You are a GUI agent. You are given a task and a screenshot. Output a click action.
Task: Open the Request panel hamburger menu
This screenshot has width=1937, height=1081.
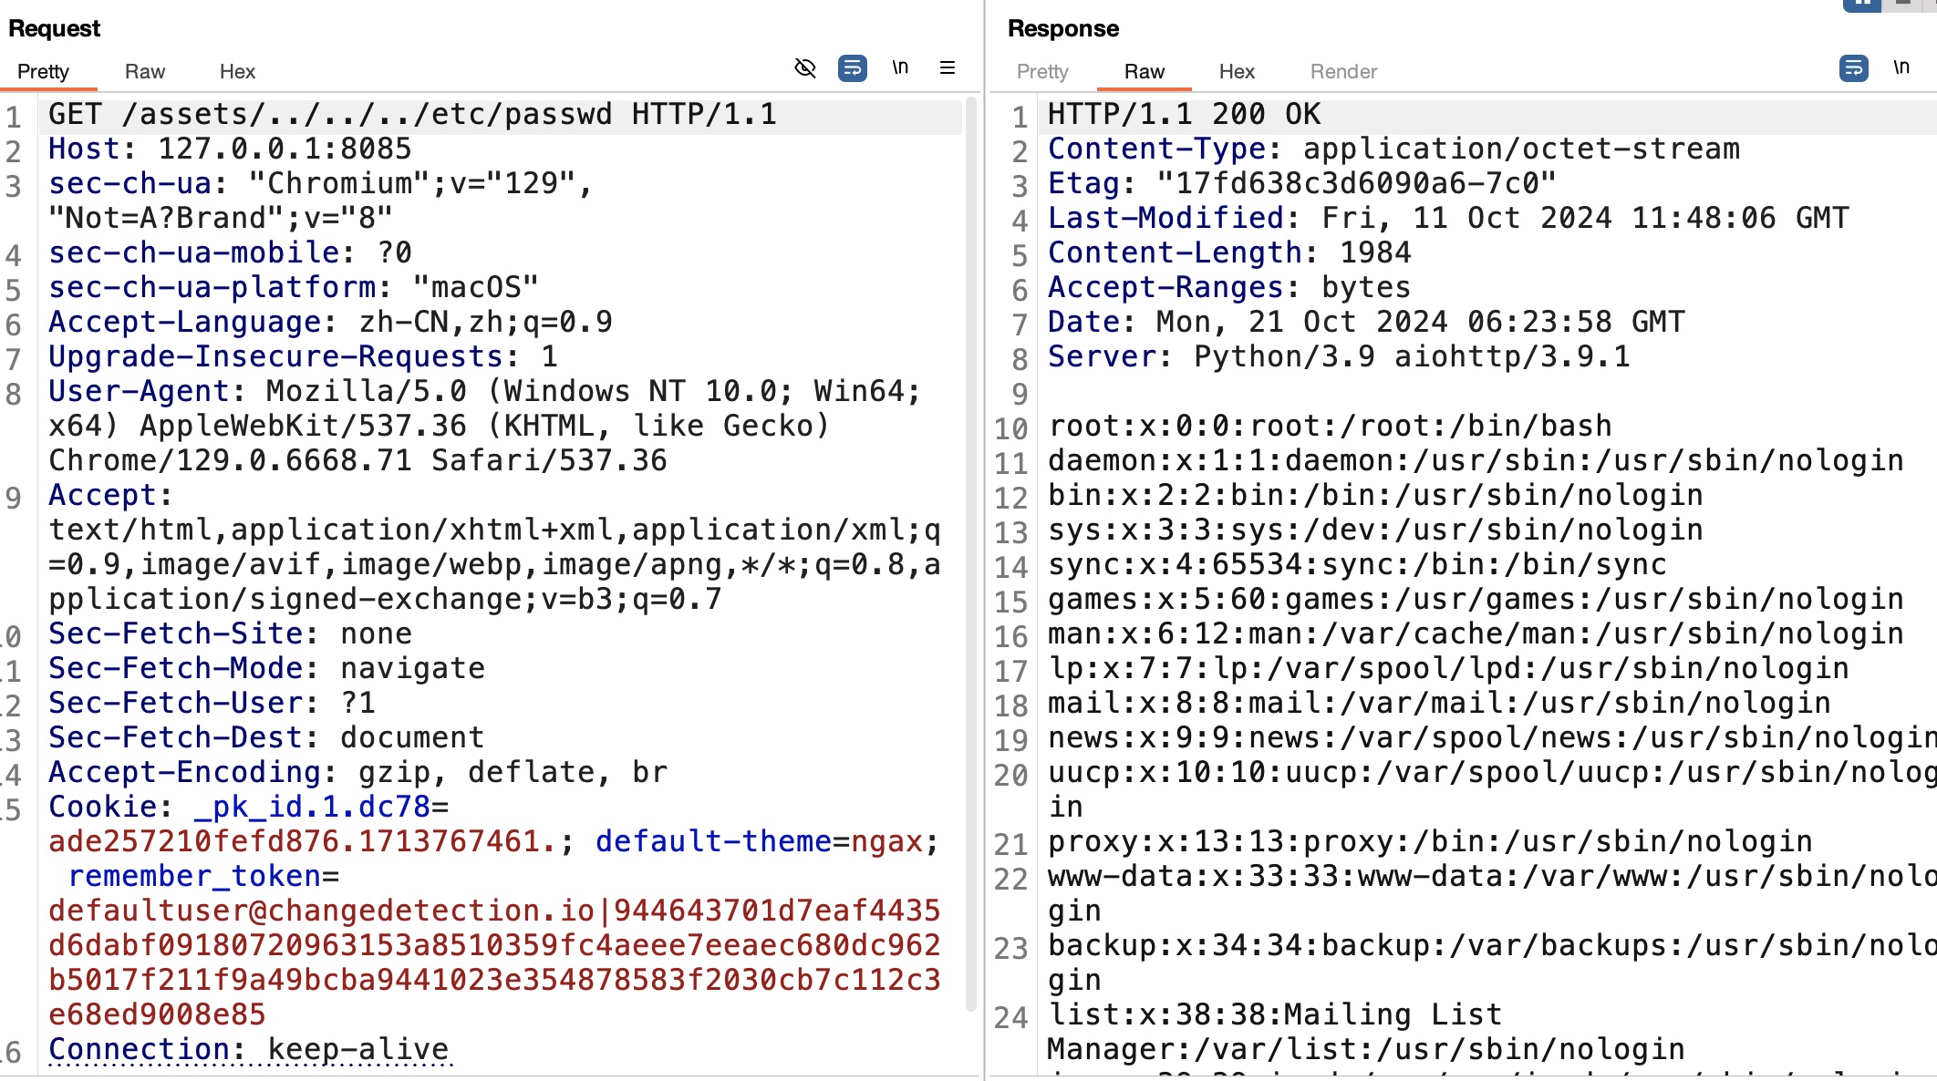[948, 68]
